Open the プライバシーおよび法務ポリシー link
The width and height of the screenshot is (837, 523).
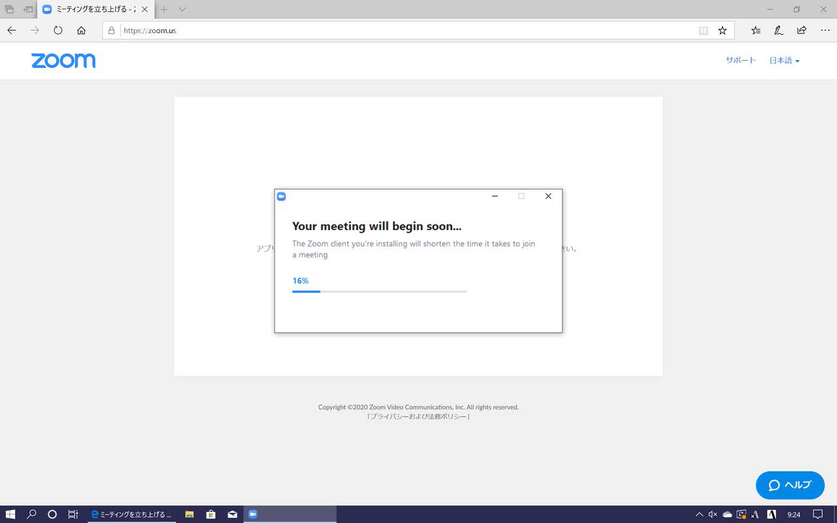tap(418, 416)
